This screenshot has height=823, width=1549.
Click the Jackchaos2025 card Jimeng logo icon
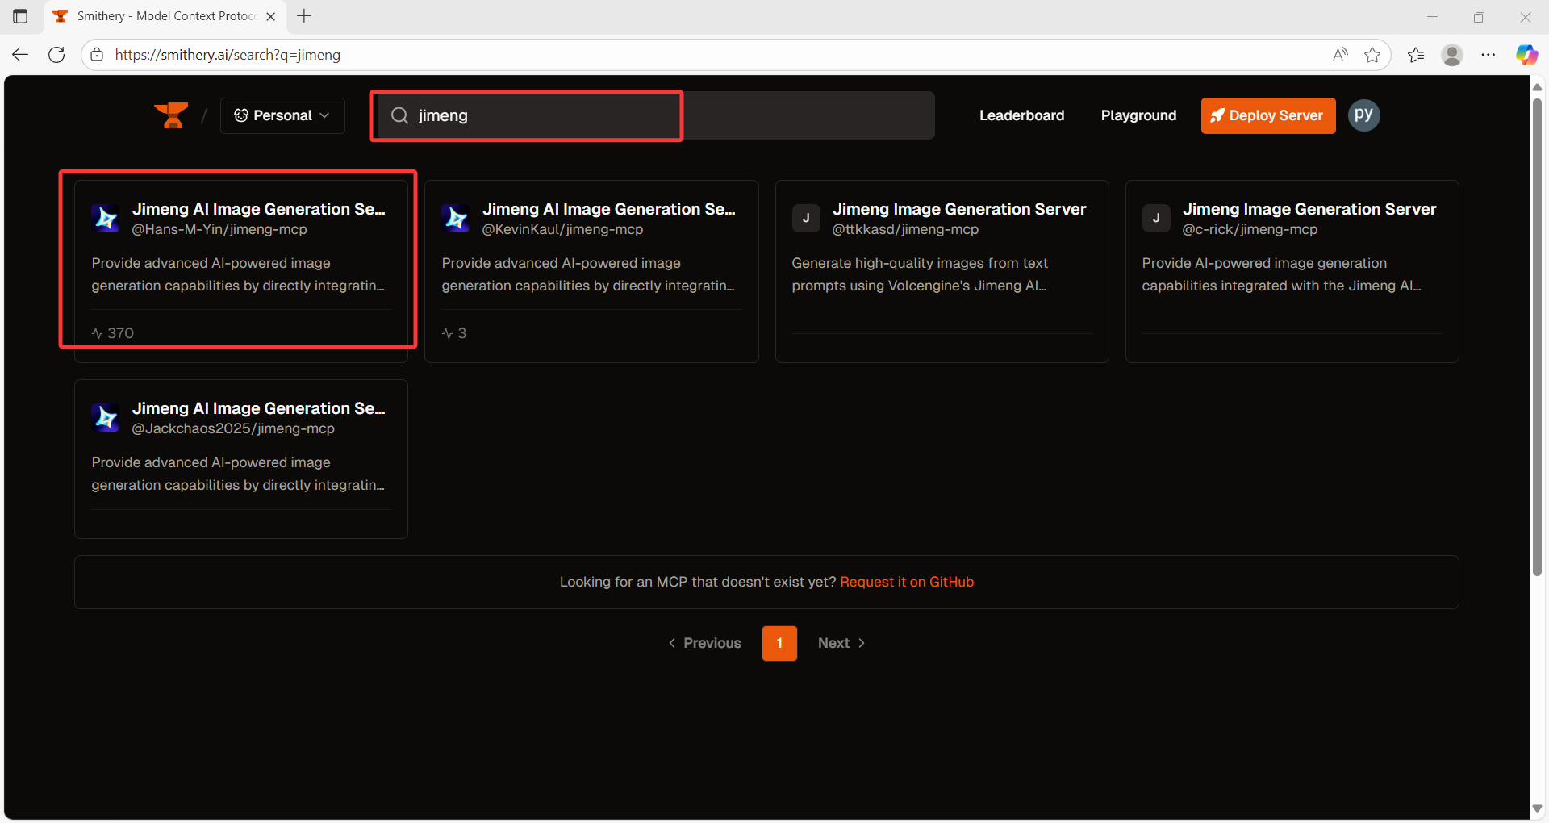point(106,417)
